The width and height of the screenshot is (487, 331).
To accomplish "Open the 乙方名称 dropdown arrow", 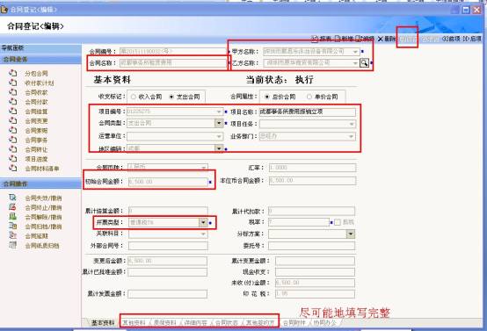I will point(355,63).
